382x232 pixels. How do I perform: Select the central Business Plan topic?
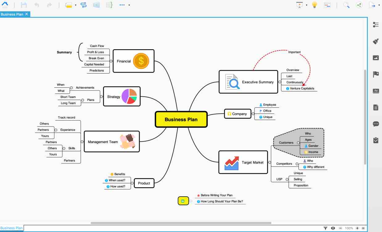181,119
